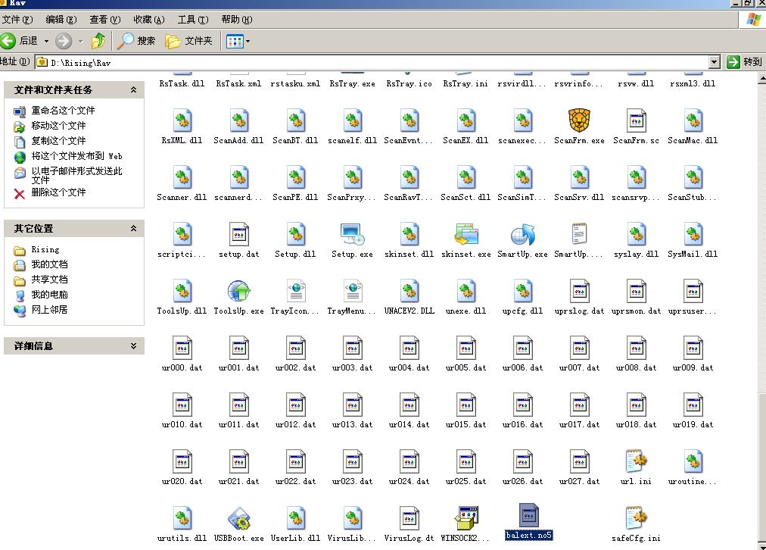Screen dimensions: 766x550
Task: Select the SmartUp.exe globe icon
Action: [x=522, y=235]
